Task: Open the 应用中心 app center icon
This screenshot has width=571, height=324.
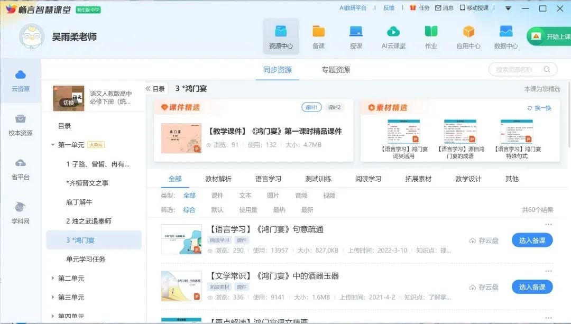Action: click(468, 36)
